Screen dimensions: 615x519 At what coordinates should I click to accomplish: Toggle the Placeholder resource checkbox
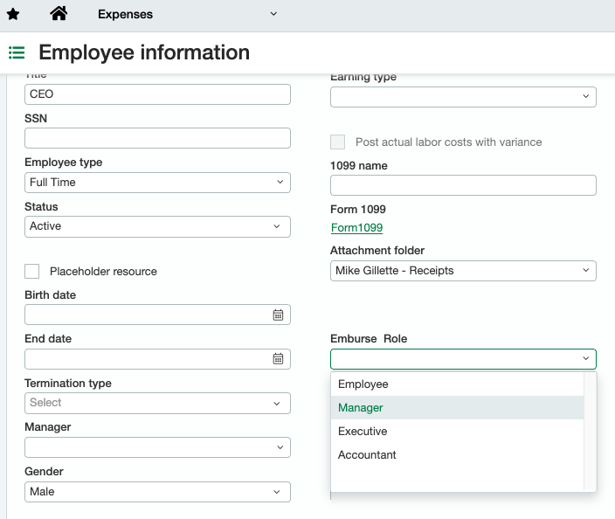point(31,271)
